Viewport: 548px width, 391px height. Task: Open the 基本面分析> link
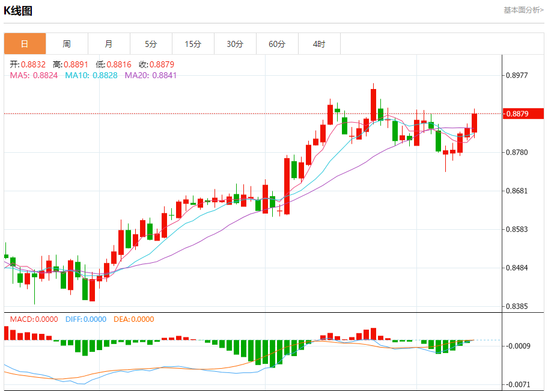click(x=523, y=10)
